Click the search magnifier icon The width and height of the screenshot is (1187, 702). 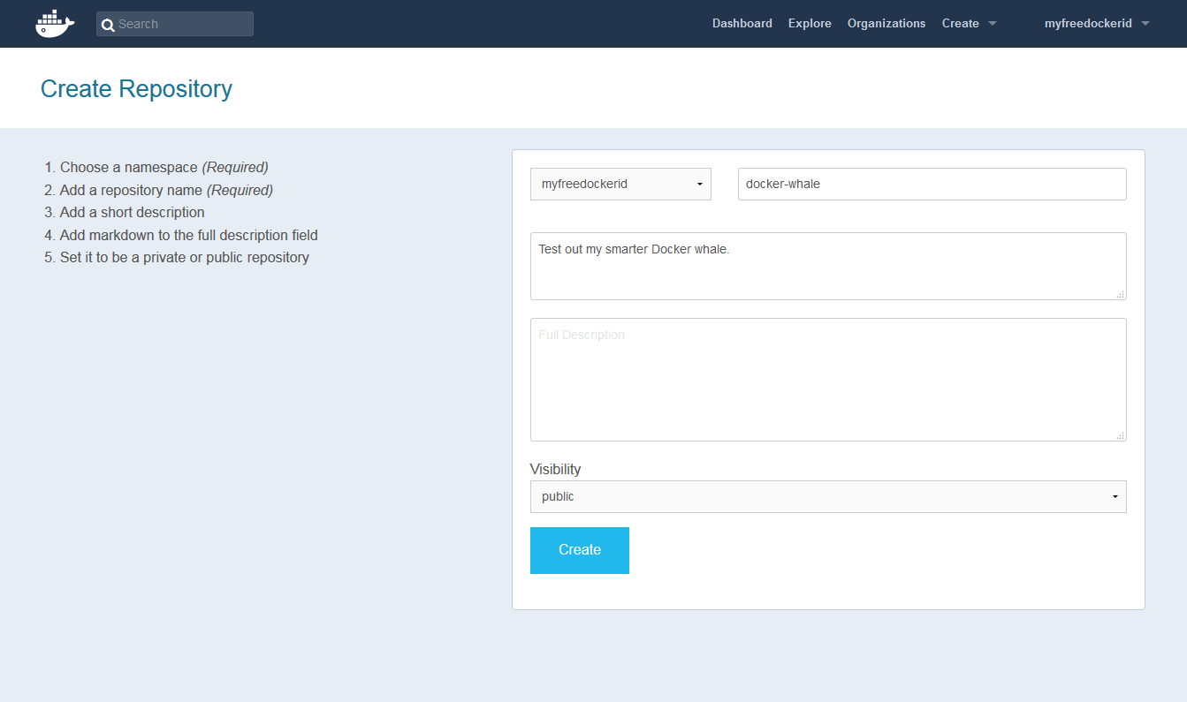tap(108, 25)
